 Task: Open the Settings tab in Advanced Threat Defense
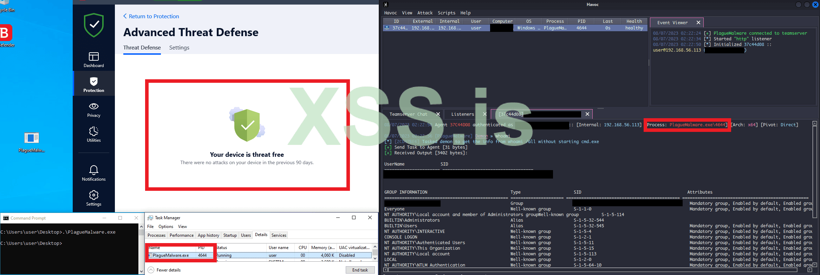(x=179, y=48)
